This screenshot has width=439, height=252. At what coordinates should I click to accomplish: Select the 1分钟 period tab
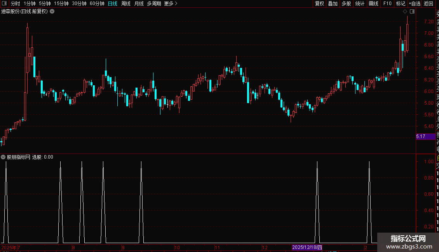(x=30, y=3)
